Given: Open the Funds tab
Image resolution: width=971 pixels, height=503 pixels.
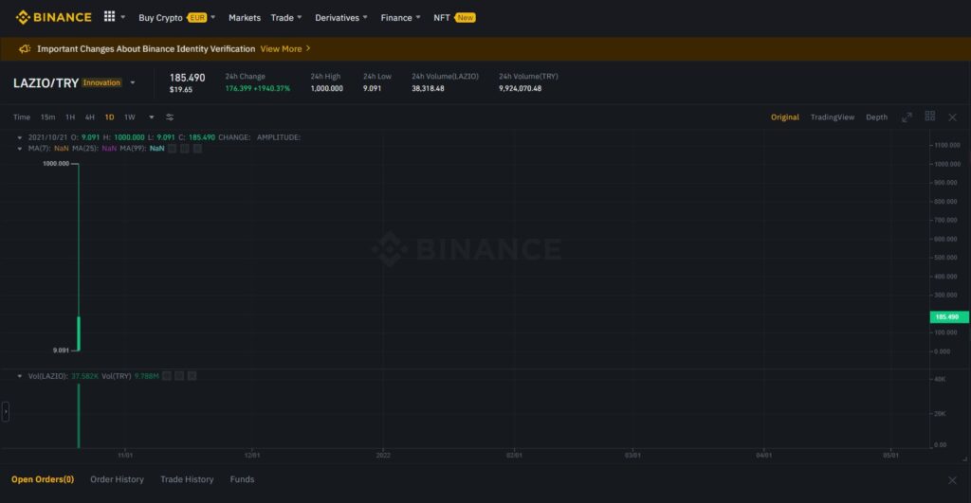Looking at the screenshot, I should (242, 479).
